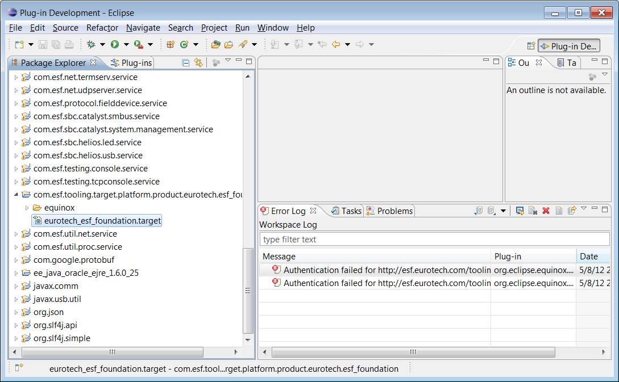Click the Package Explorer horizontal scrollbar thumb
Viewport: 619px width, 382px height.
pos(113,352)
